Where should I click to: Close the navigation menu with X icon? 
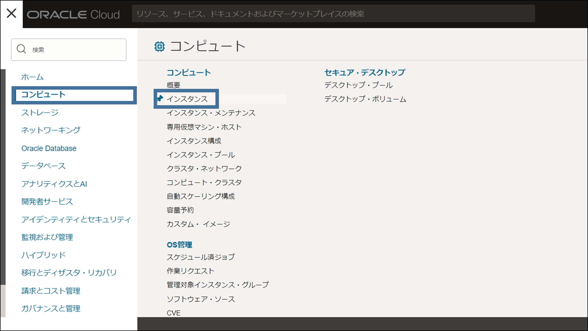coord(11,13)
